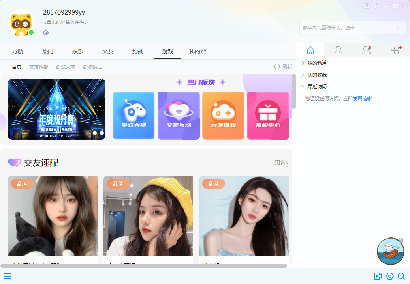The width and height of the screenshot is (410, 284).
Task: Open 更多 link for 交友速配
Action: tap(282, 163)
